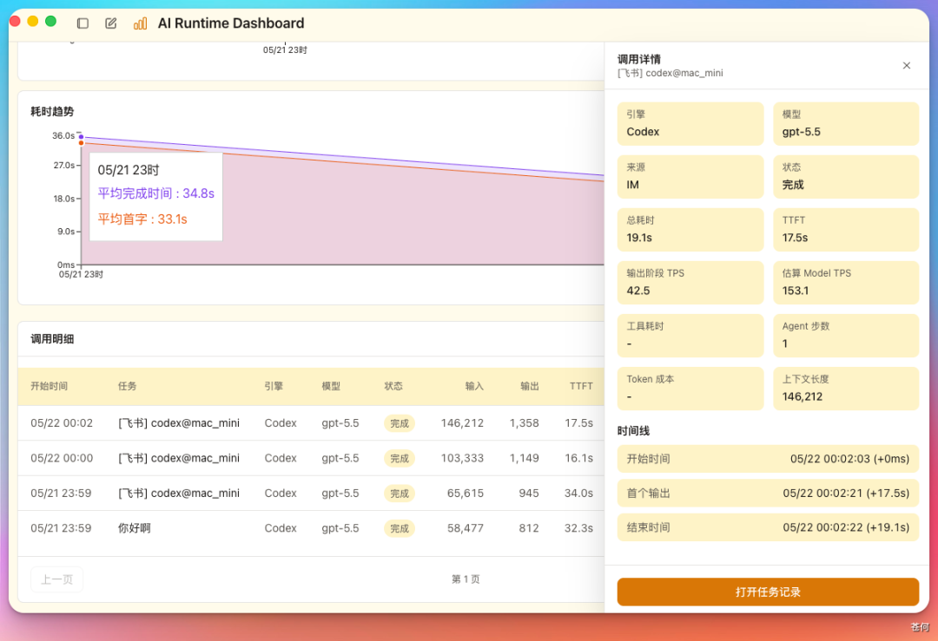Viewport: 938px width, 641px height.
Task: Click the Agent 步数 card
Action: click(846, 336)
